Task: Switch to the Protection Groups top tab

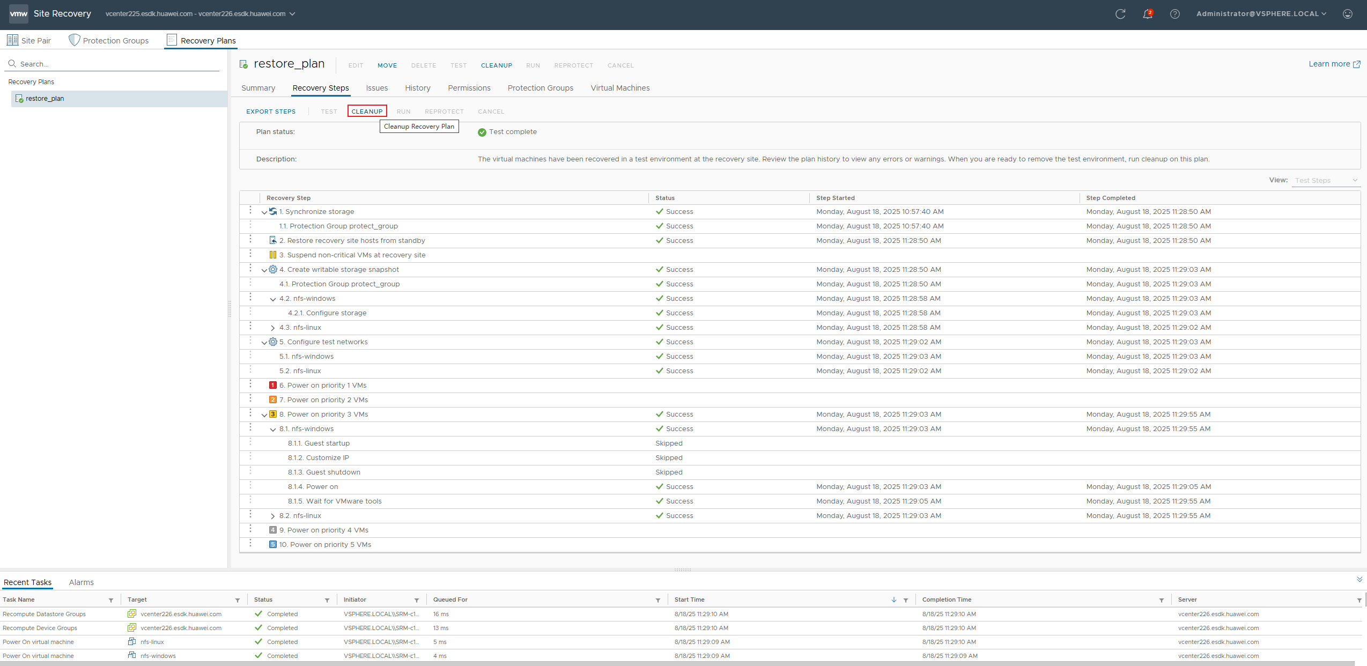Action: click(109, 41)
